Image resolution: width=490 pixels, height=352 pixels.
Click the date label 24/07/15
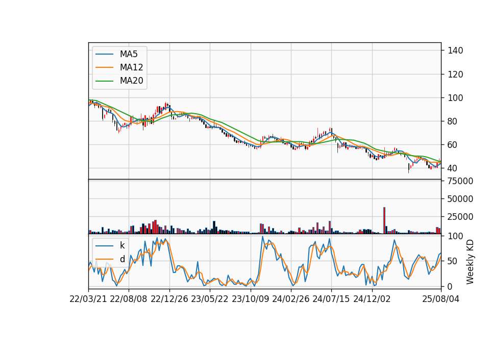[331, 299]
